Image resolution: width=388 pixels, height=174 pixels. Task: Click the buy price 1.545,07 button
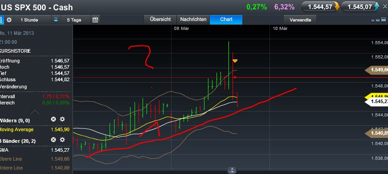360,7
